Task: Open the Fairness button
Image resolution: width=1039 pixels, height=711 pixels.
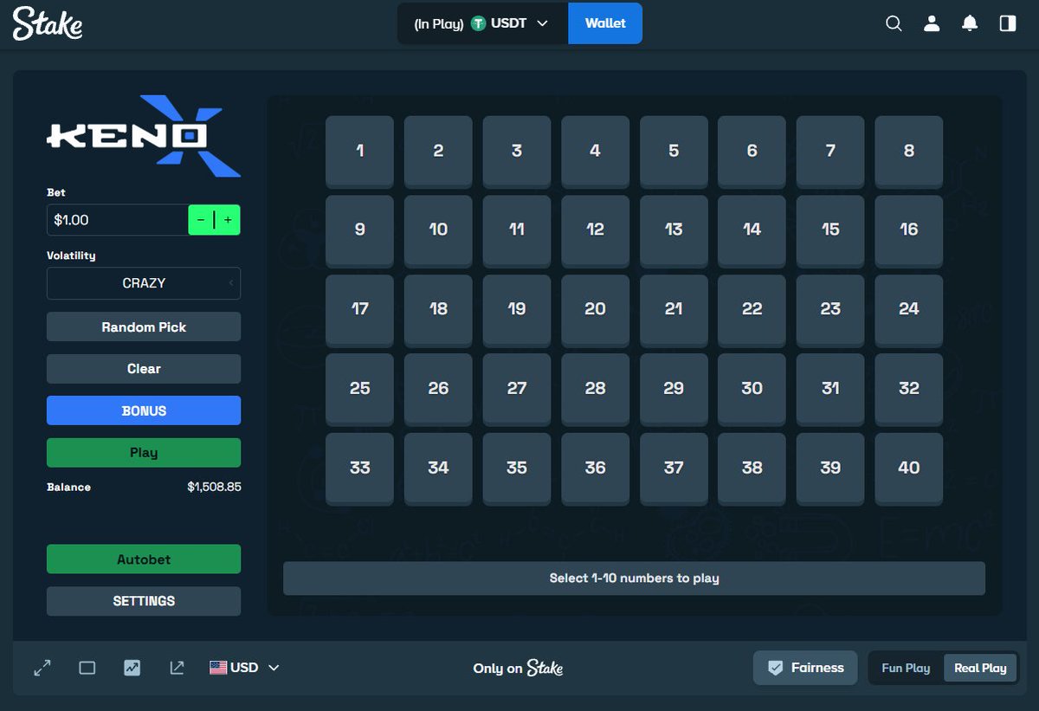Action: coord(805,668)
